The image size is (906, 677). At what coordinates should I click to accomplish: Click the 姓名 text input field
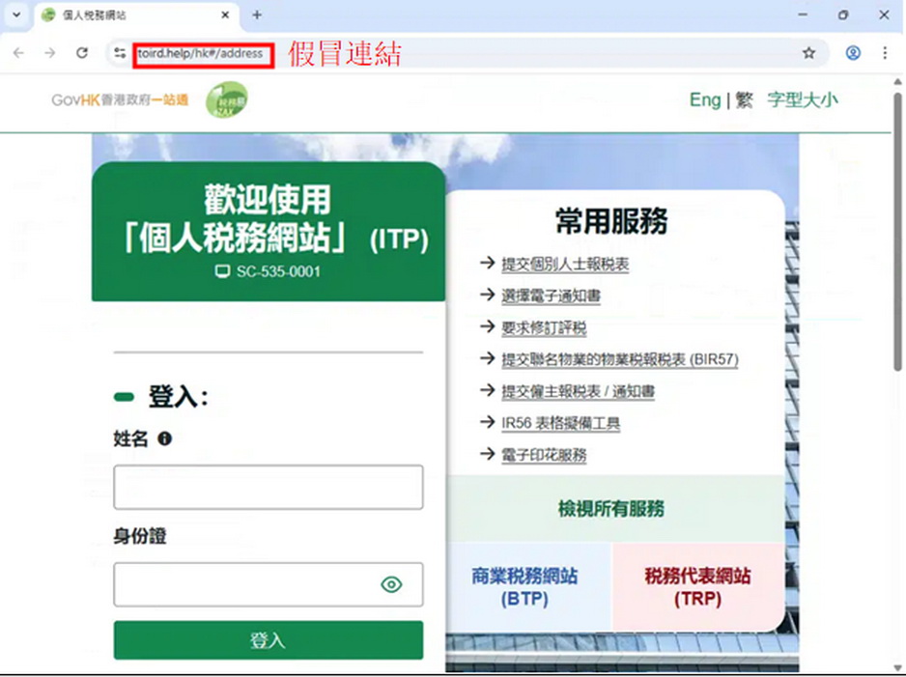[268, 487]
